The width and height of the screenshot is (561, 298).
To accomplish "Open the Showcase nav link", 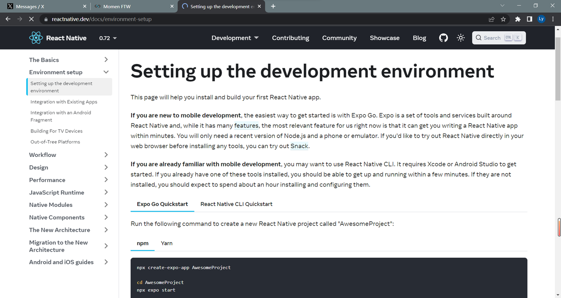I will (x=384, y=38).
